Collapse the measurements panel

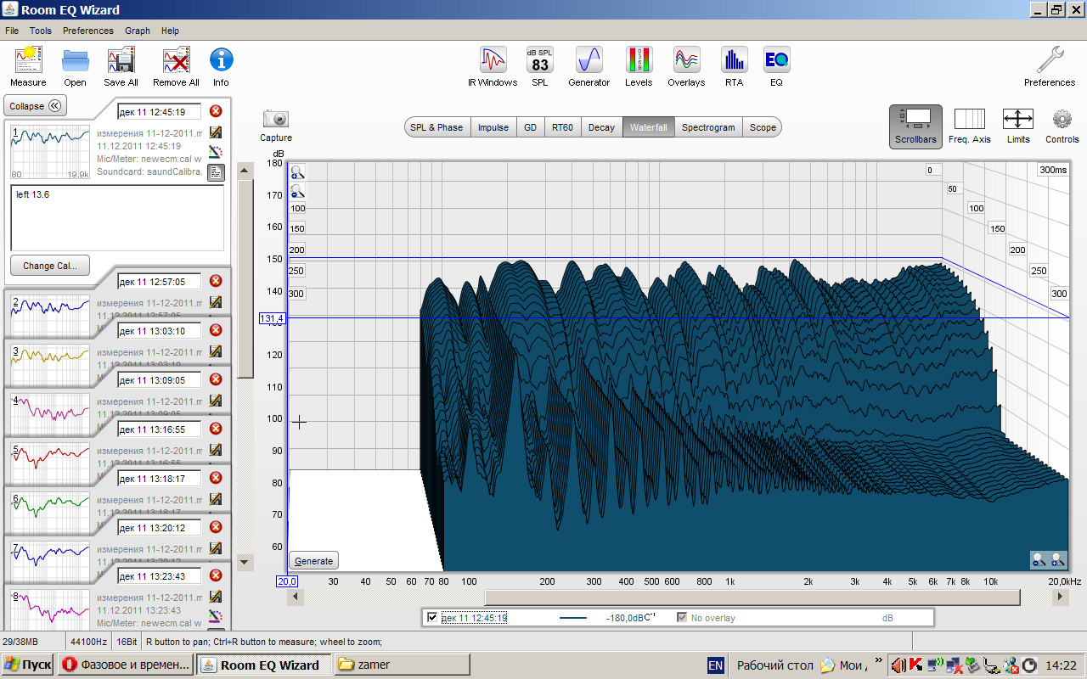click(36, 106)
